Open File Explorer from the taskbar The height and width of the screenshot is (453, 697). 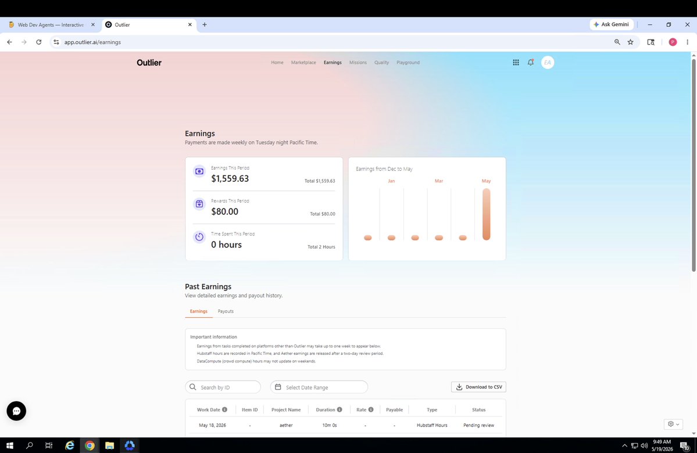click(x=109, y=445)
